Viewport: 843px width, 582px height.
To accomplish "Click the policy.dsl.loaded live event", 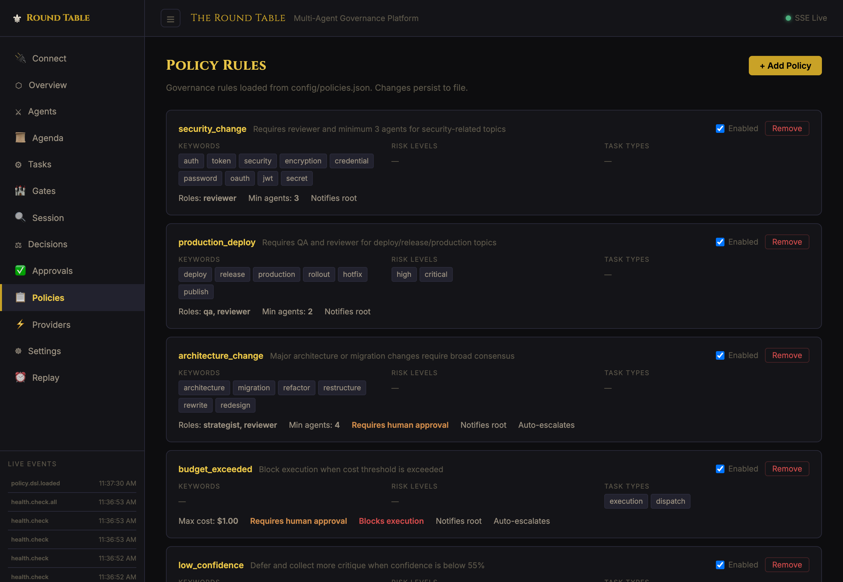I will 72,483.
